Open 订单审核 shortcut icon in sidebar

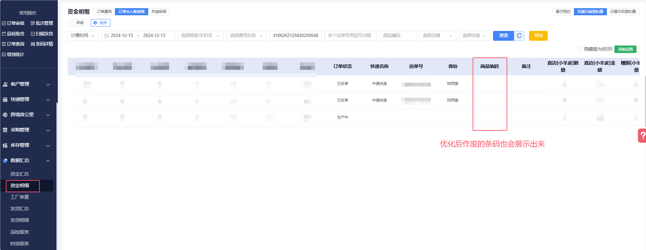click(4, 23)
